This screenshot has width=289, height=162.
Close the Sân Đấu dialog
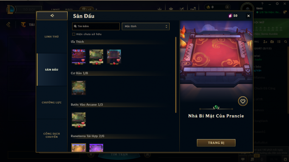coord(248,16)
